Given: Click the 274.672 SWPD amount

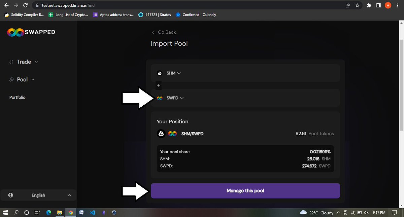Looking at the screenshot, I should point(316,166).
